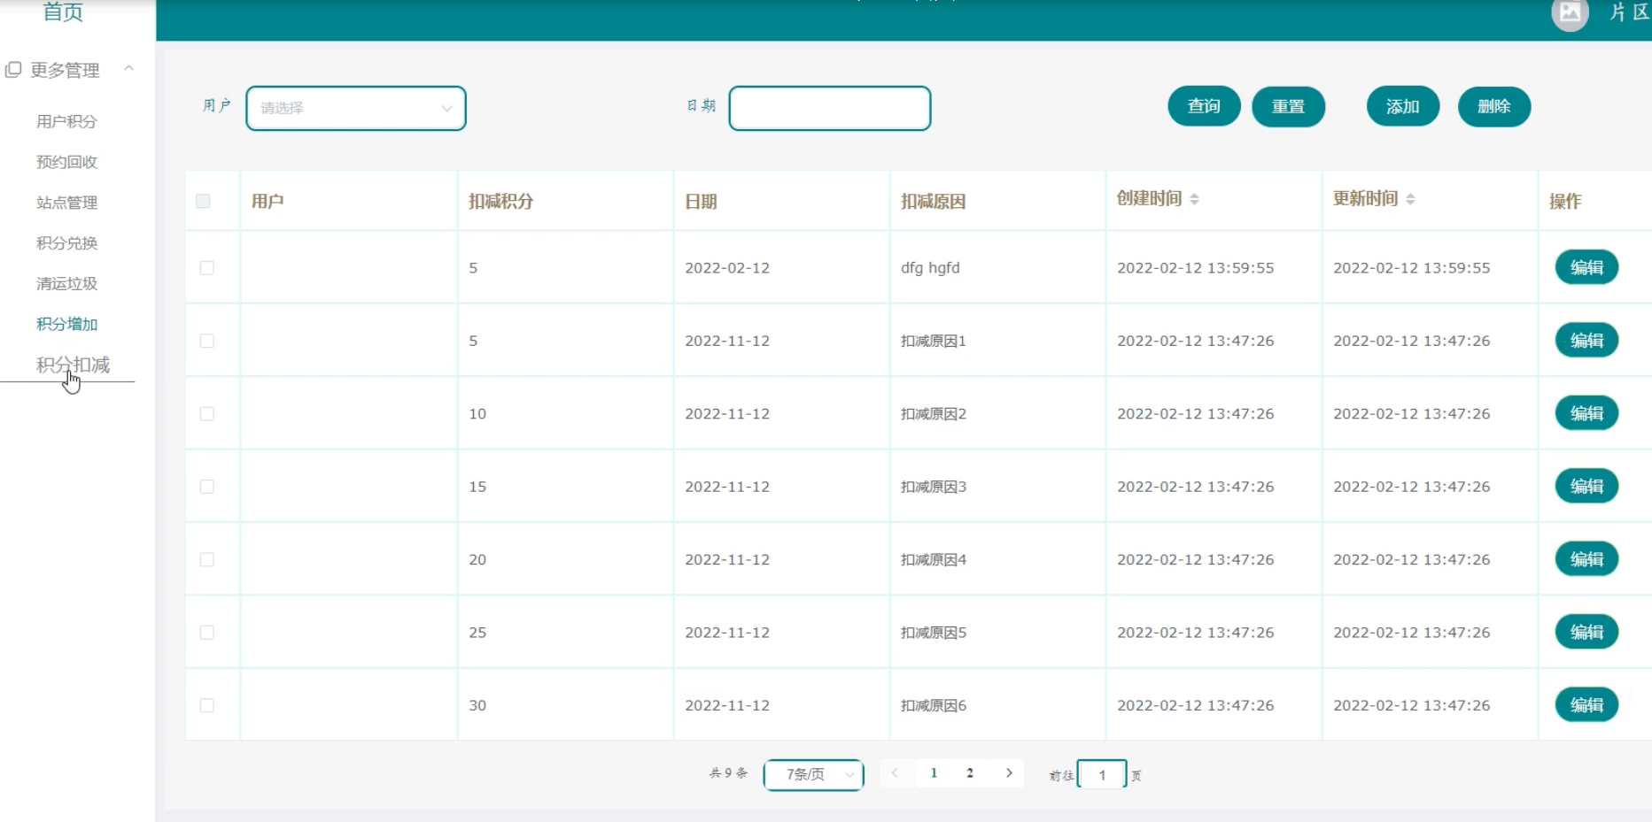The width and height of the screenshot is (1652, 822).
Task: Go to previous page arrow
Action: click(x=895, y=773)
